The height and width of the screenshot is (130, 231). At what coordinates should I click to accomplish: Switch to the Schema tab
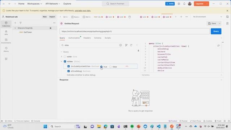(98, 38)
